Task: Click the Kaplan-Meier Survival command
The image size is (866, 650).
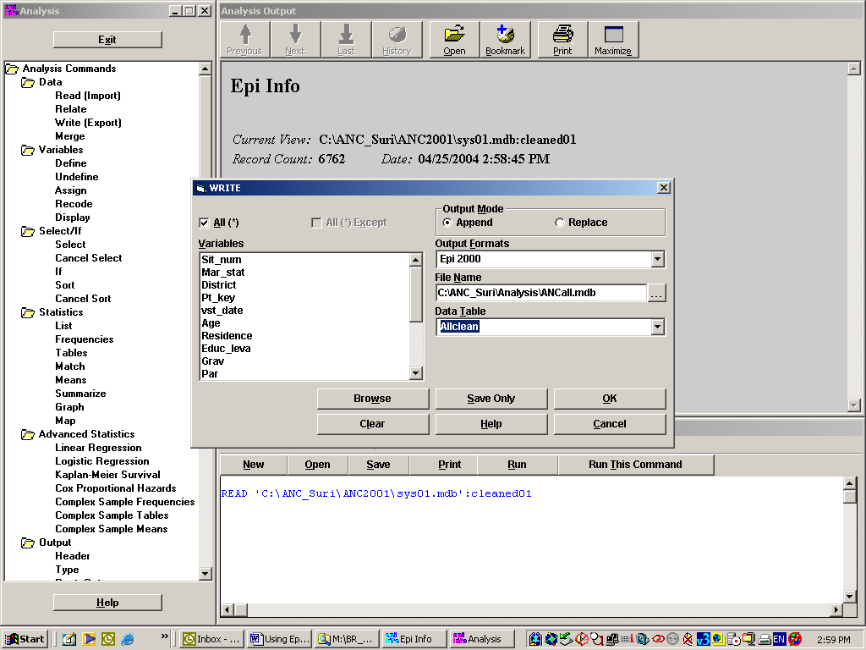Action: (107, 475)
